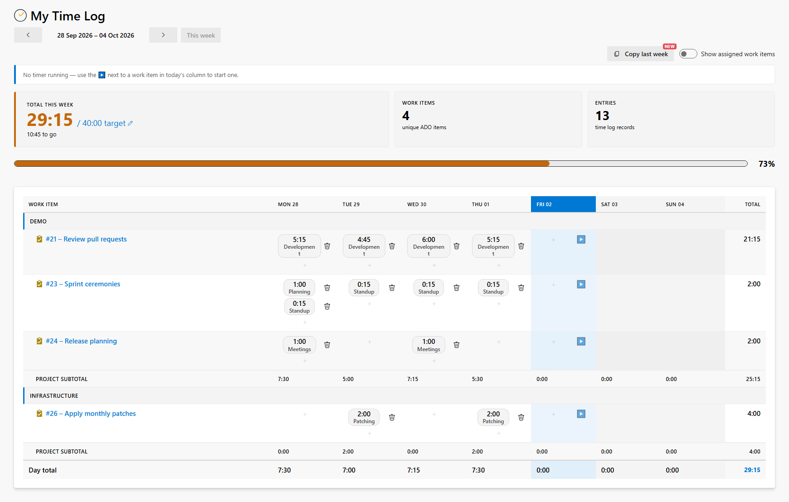Screen dimensions: 789x502
Task: Delete Monday 1:00 Meetings entry
Action: click(327, 345)
